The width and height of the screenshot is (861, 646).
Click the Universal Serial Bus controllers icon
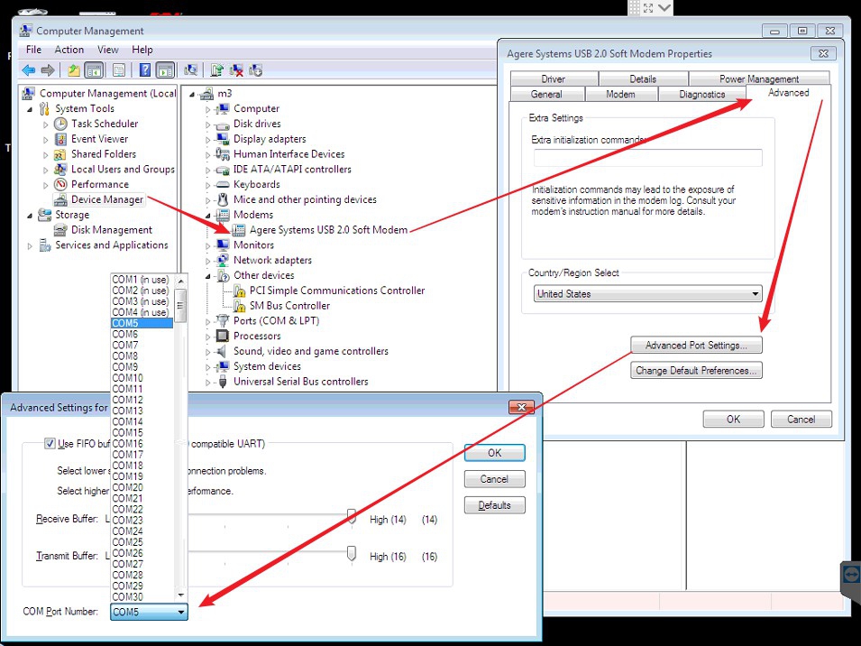click(223, 382)
